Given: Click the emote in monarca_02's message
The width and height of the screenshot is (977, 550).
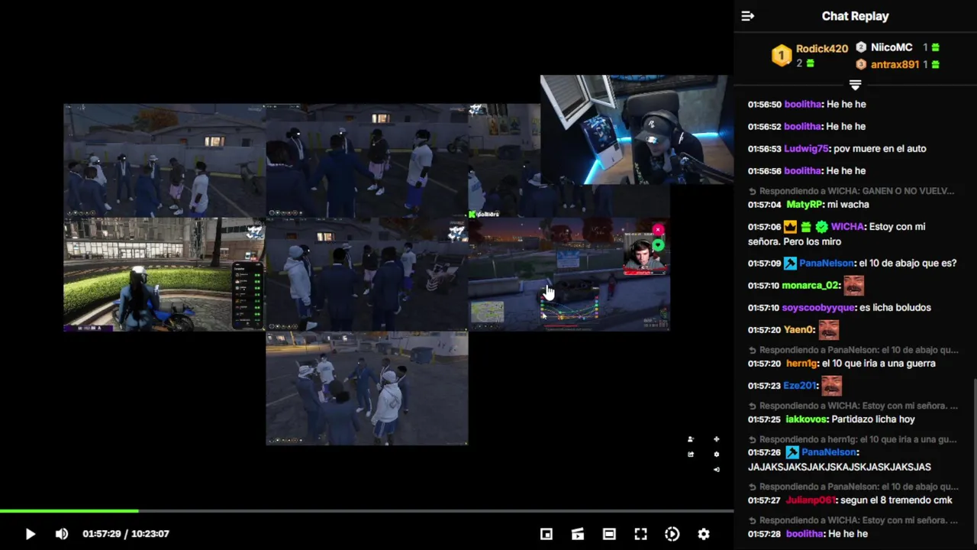Looking at the screenshot, I should click(853, 285).
